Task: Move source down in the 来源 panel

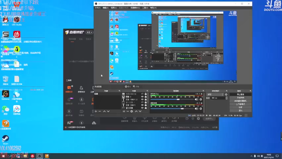Action: tap(140, 111)
